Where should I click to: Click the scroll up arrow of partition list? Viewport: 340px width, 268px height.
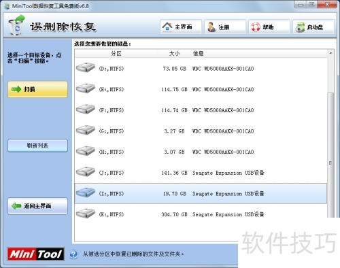(330, 53)
